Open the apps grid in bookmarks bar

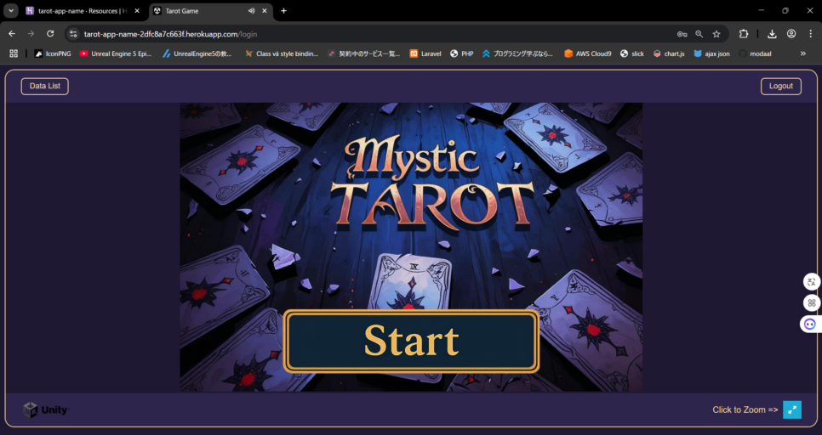(14, 54)
